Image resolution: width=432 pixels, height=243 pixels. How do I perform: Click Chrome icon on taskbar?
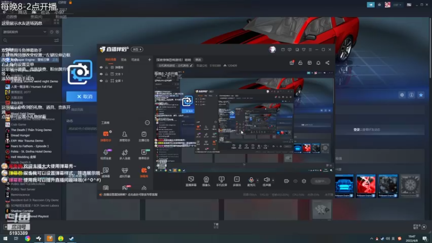tap(28, 239)
